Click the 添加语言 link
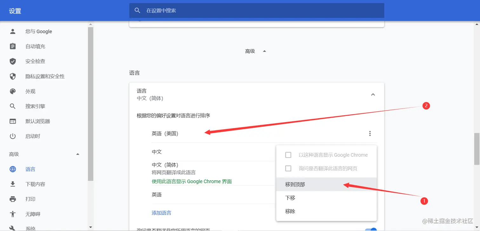 [x=161, y=213]
